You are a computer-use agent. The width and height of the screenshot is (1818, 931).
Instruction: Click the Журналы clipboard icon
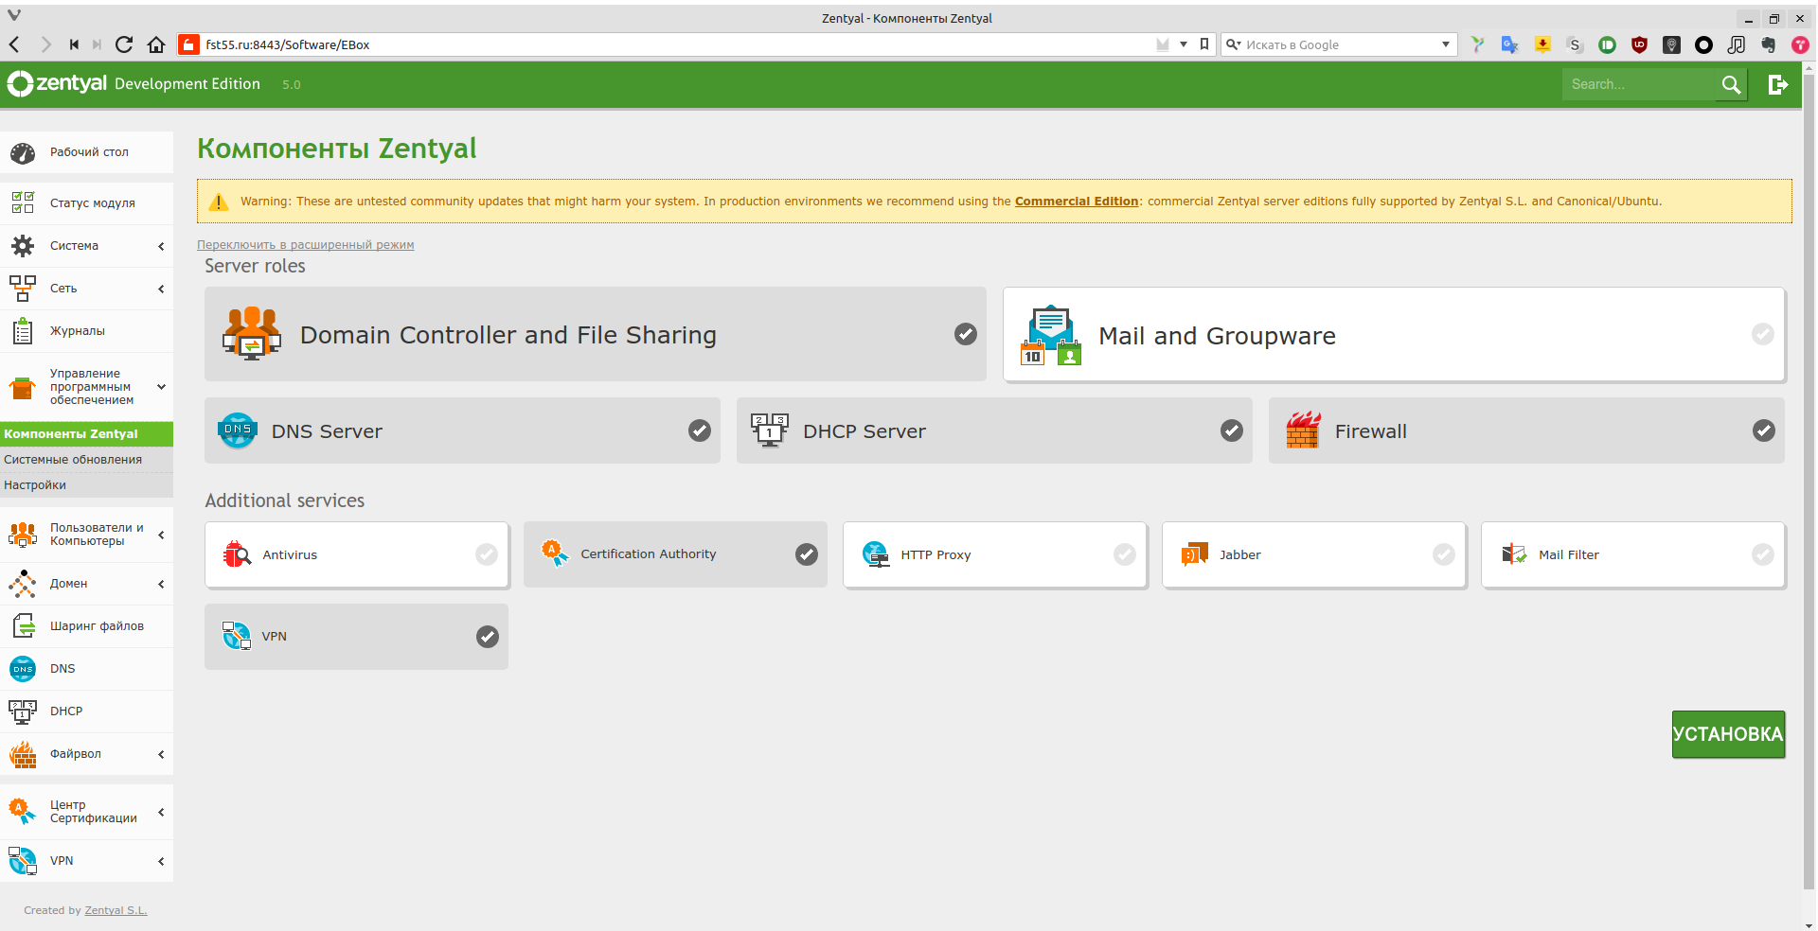[x=23, y=331]
